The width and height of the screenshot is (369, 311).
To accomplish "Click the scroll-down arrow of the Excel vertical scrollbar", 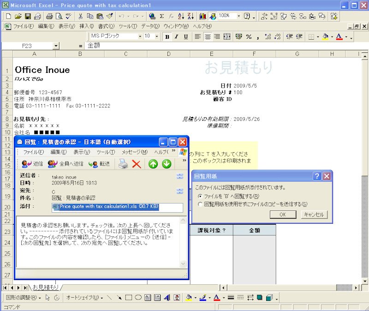I will pos(364,281).
